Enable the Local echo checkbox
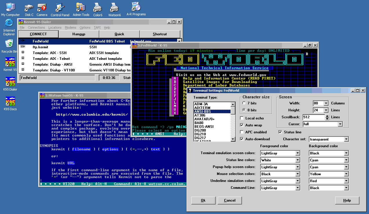Image resolution: width=369 pixels, height=214 pixels. [x=242, y=118]
